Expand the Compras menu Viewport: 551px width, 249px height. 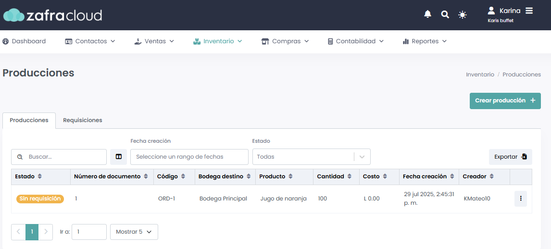[x=285, y=41]
